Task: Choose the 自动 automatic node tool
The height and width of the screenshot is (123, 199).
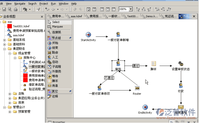Action: coord(53,62)
